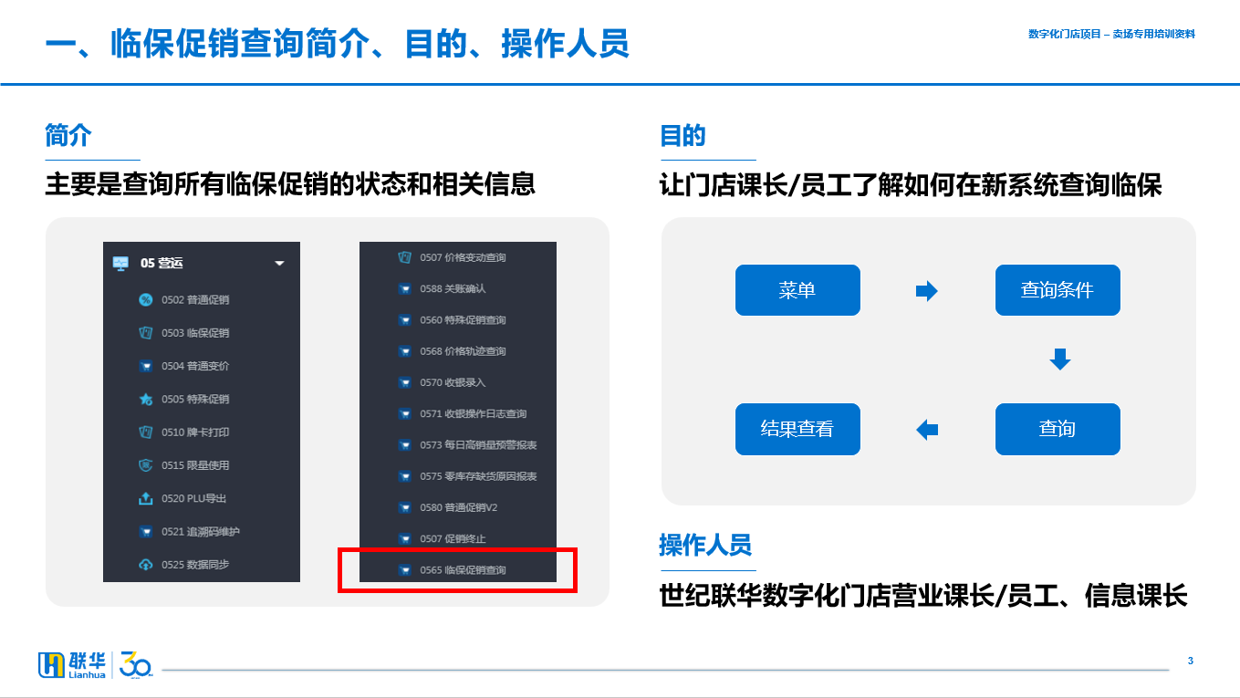Screen dimensions: 1240x698
Task: Open 0565 临保促销查询 menu entry
Action: (x=458, y=570)
